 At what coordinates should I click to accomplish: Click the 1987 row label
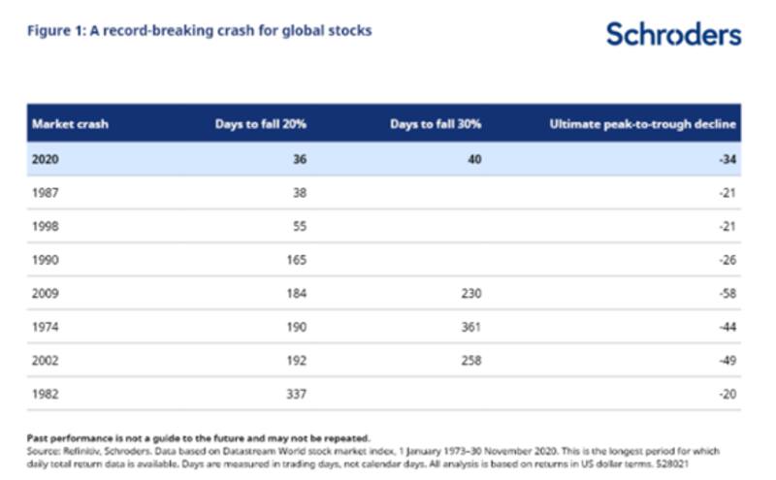coord(46,193)
